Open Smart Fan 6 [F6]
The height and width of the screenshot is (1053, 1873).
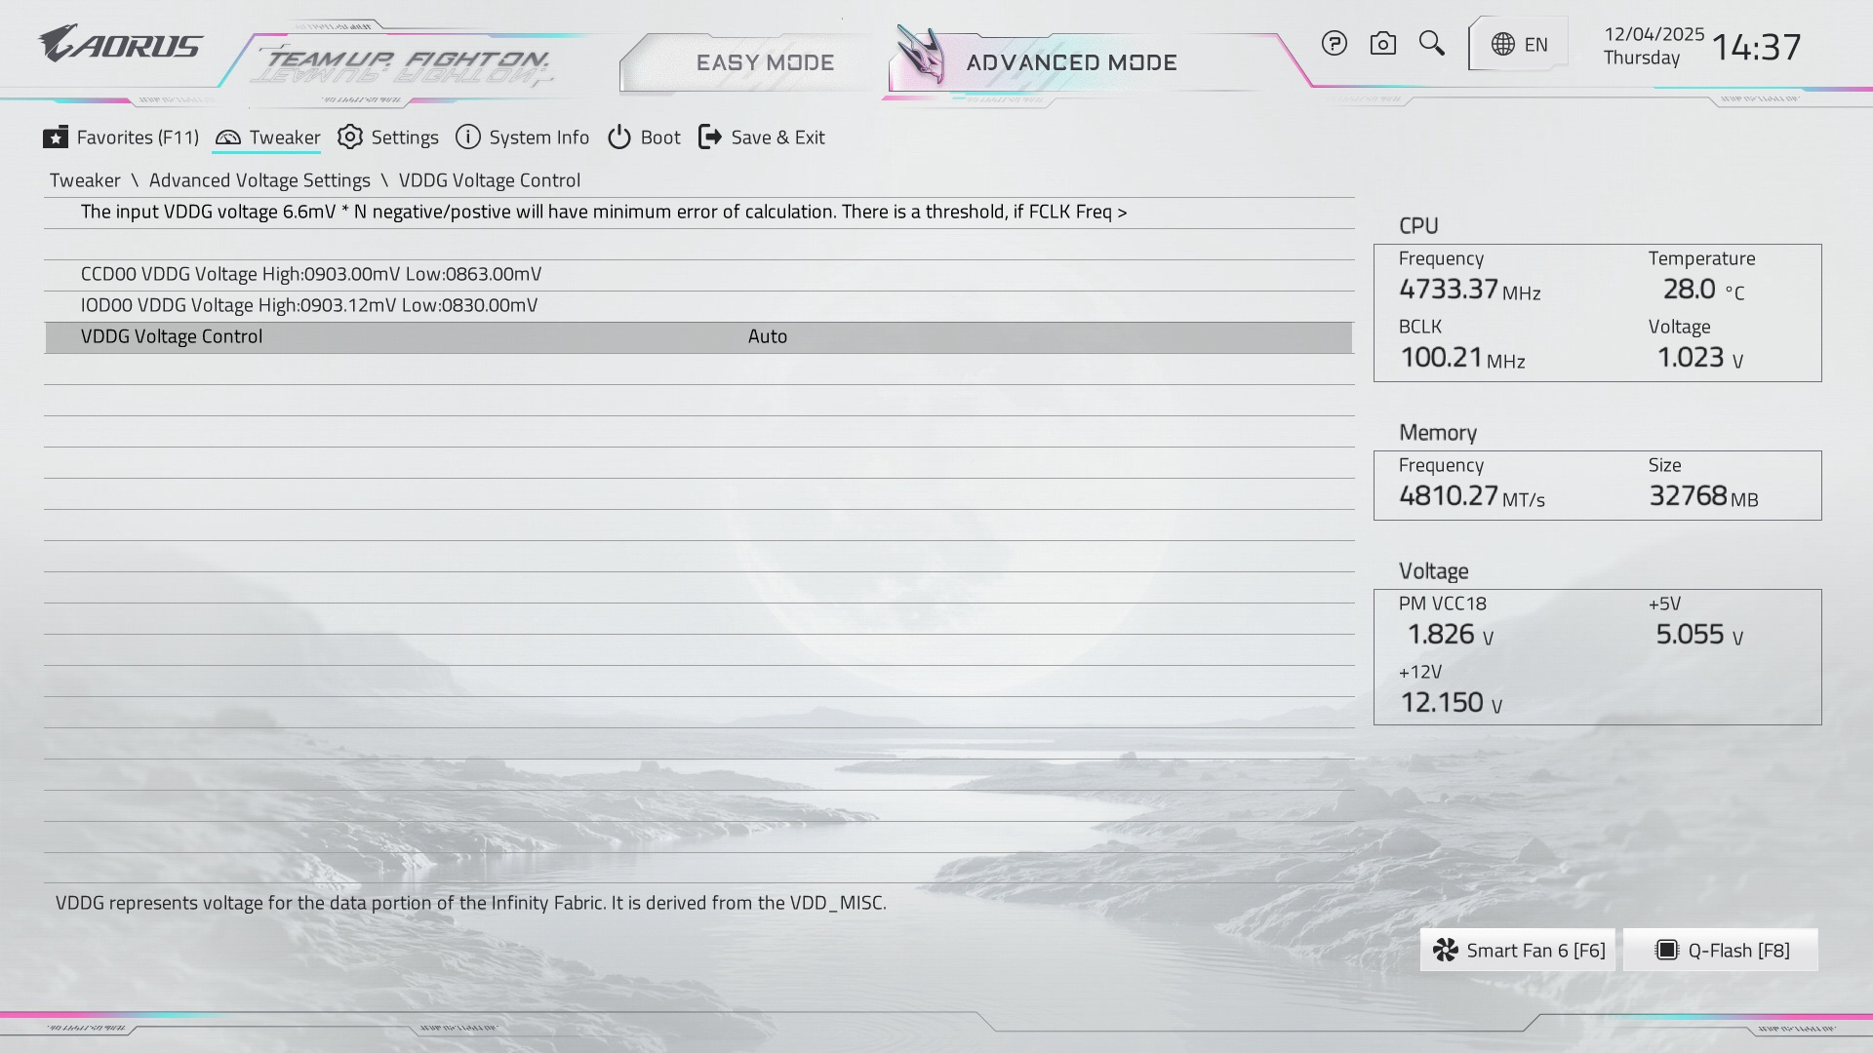(1518, 951)
